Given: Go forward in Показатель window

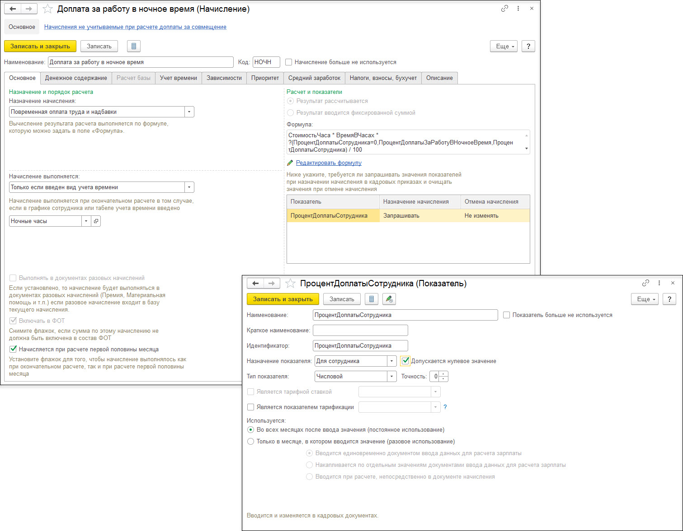Looking at the screenshot, I should (272, 283).
